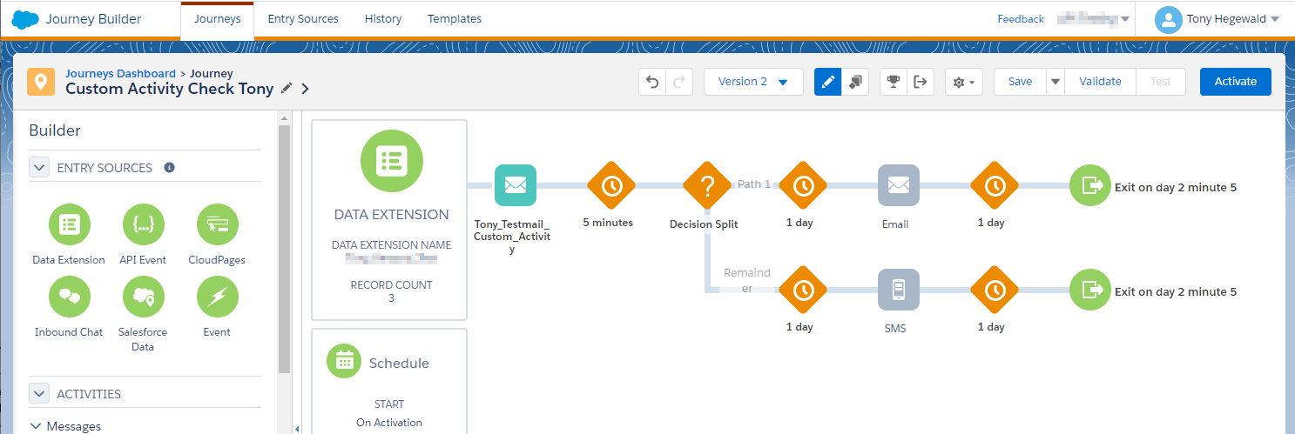
Task: Click the Feedback link
Action: 1021,19
